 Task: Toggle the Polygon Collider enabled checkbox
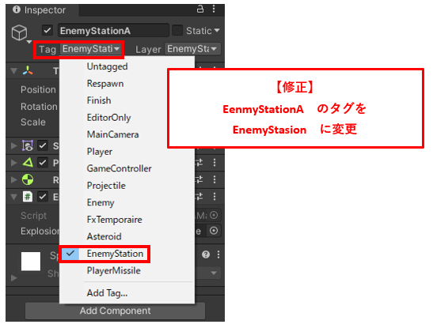click(x=43, y=163)
